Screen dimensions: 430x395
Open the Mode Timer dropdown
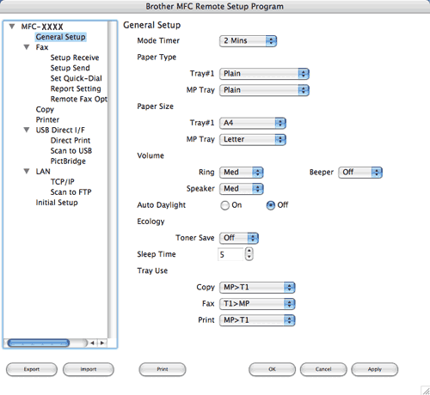coord(248,41)
